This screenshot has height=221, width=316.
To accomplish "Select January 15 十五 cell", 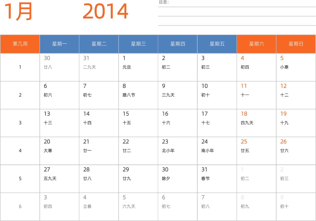I will coord(138,123).
